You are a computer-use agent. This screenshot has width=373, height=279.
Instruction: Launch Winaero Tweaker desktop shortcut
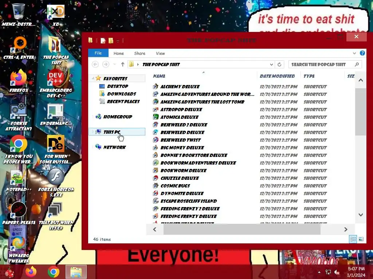tap(19, 249)
